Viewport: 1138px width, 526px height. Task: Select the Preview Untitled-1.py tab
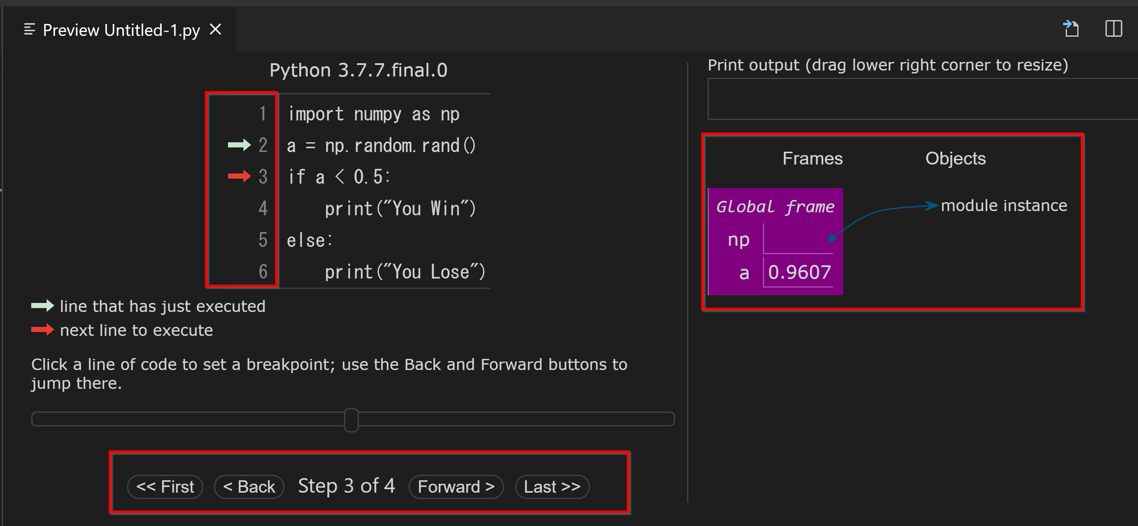tap(121, 30)
